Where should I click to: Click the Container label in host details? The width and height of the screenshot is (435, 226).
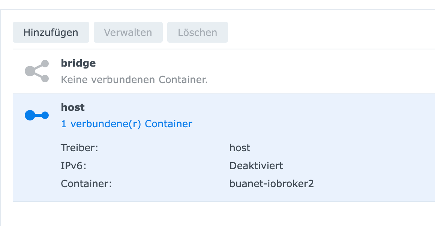pyautogui.click(x=86, y=184)
